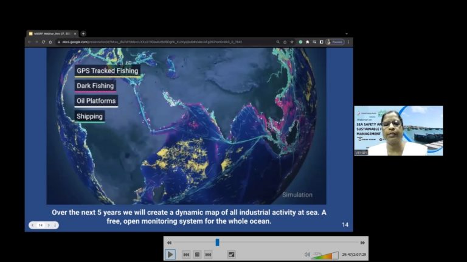The width and height of the screenshot is (467, 262).
Task: Open the Chrome three-dot menu
Action: pyautogui.click(x=348, y=42)
